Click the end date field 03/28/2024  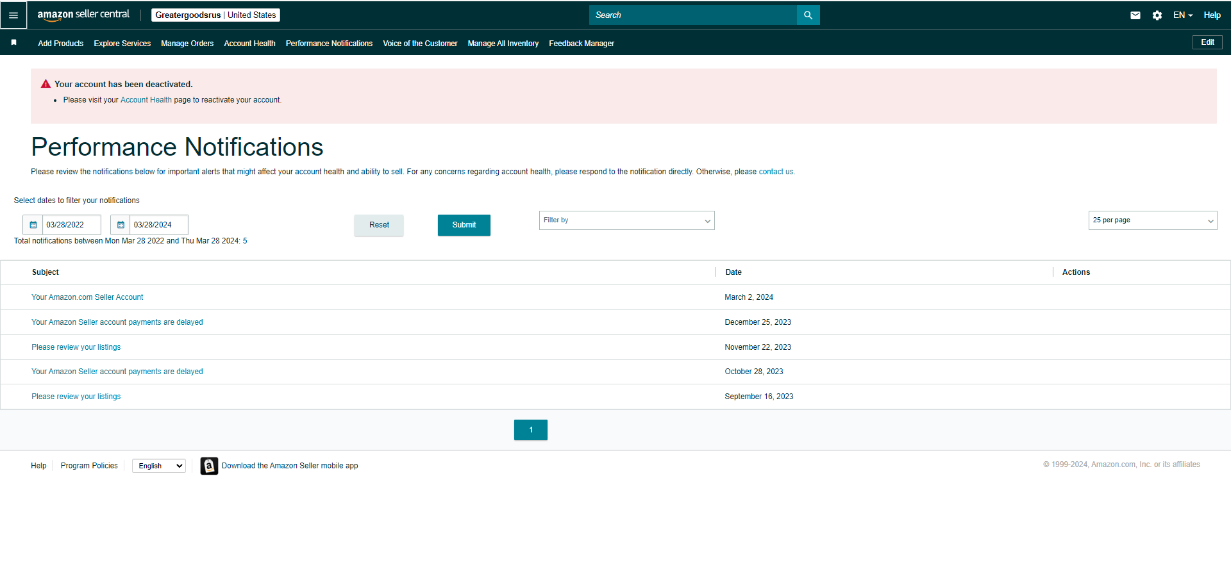159,225
